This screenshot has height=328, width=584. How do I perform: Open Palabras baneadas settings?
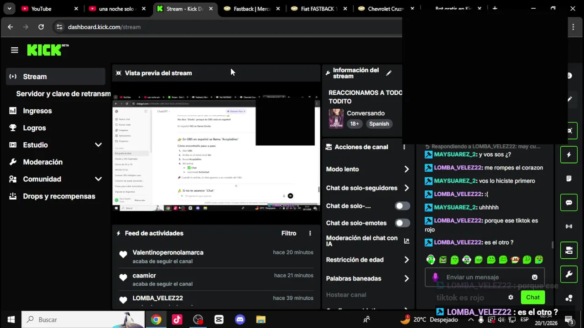(368, 278)
